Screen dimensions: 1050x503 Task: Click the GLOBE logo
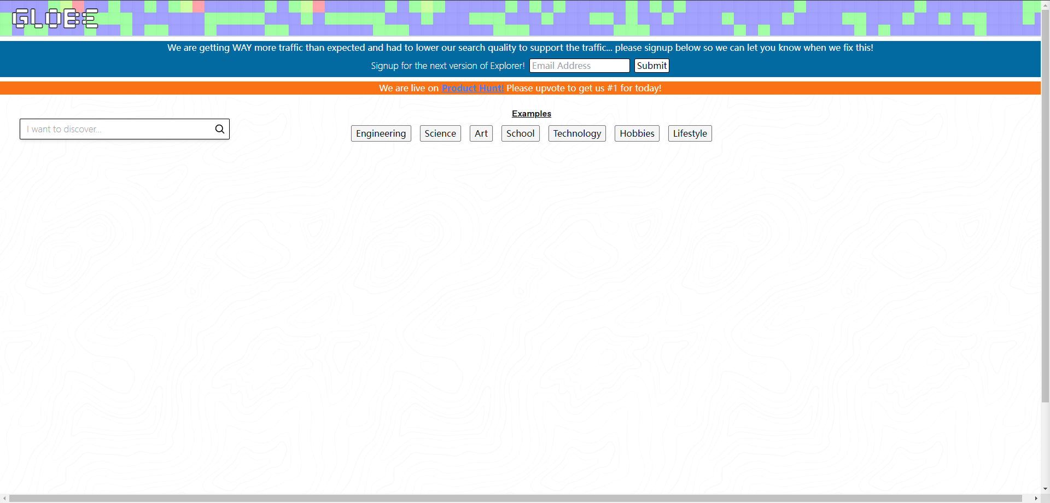55,19
